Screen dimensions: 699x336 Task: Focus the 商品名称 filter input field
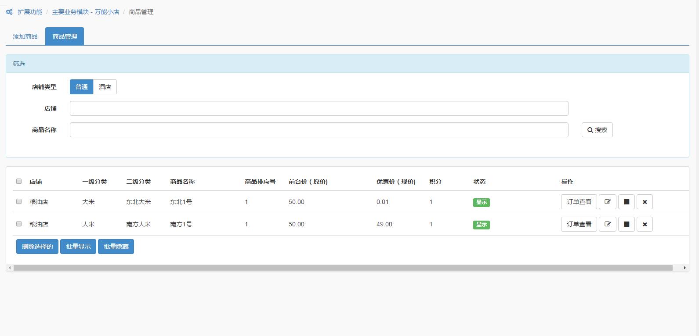[x=319, y=130]
